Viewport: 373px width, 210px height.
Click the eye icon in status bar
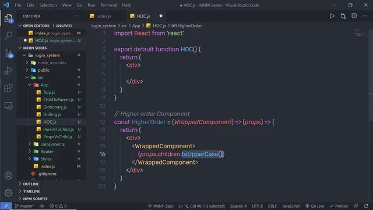pyautogui.click(x=42, y=206)
